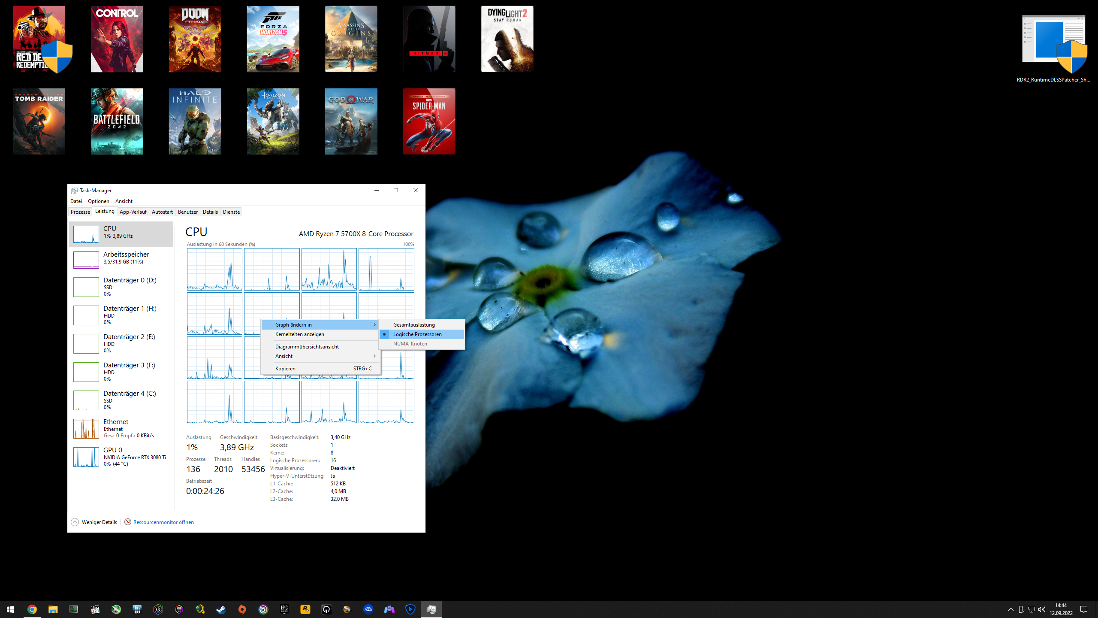This screenshot has width=1098, height=618.
Task: Select Marvel's Spider-Man desktop icon
Action: click(x=429, y=121)
